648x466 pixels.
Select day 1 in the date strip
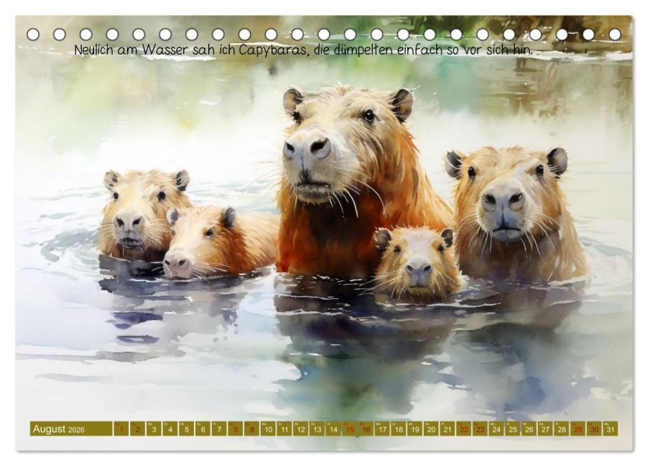coord(121,429)
